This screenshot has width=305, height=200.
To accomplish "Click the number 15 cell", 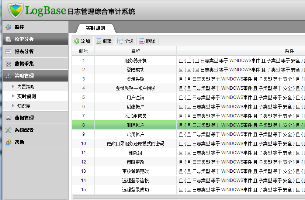I will tap(83, 190).
